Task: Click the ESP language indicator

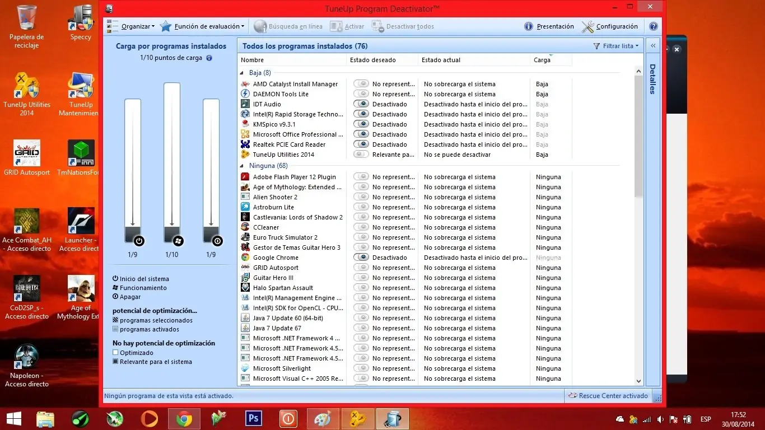Action: 706,419
